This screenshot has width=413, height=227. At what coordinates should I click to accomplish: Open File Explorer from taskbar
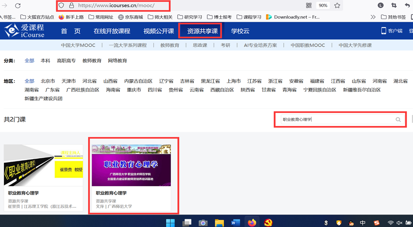[219, 223]
